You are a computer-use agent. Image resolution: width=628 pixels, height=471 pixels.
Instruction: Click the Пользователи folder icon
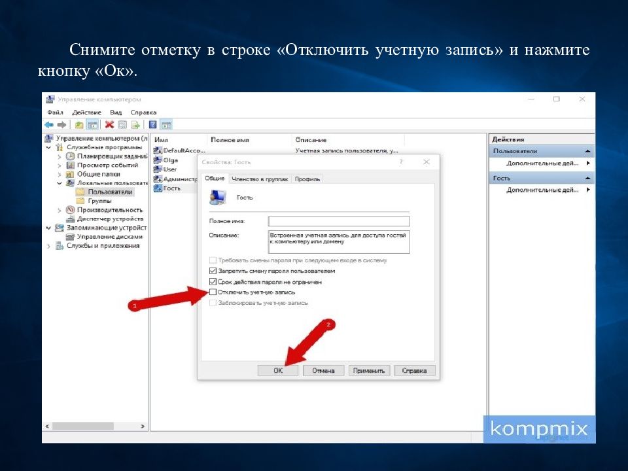(80, 192)
